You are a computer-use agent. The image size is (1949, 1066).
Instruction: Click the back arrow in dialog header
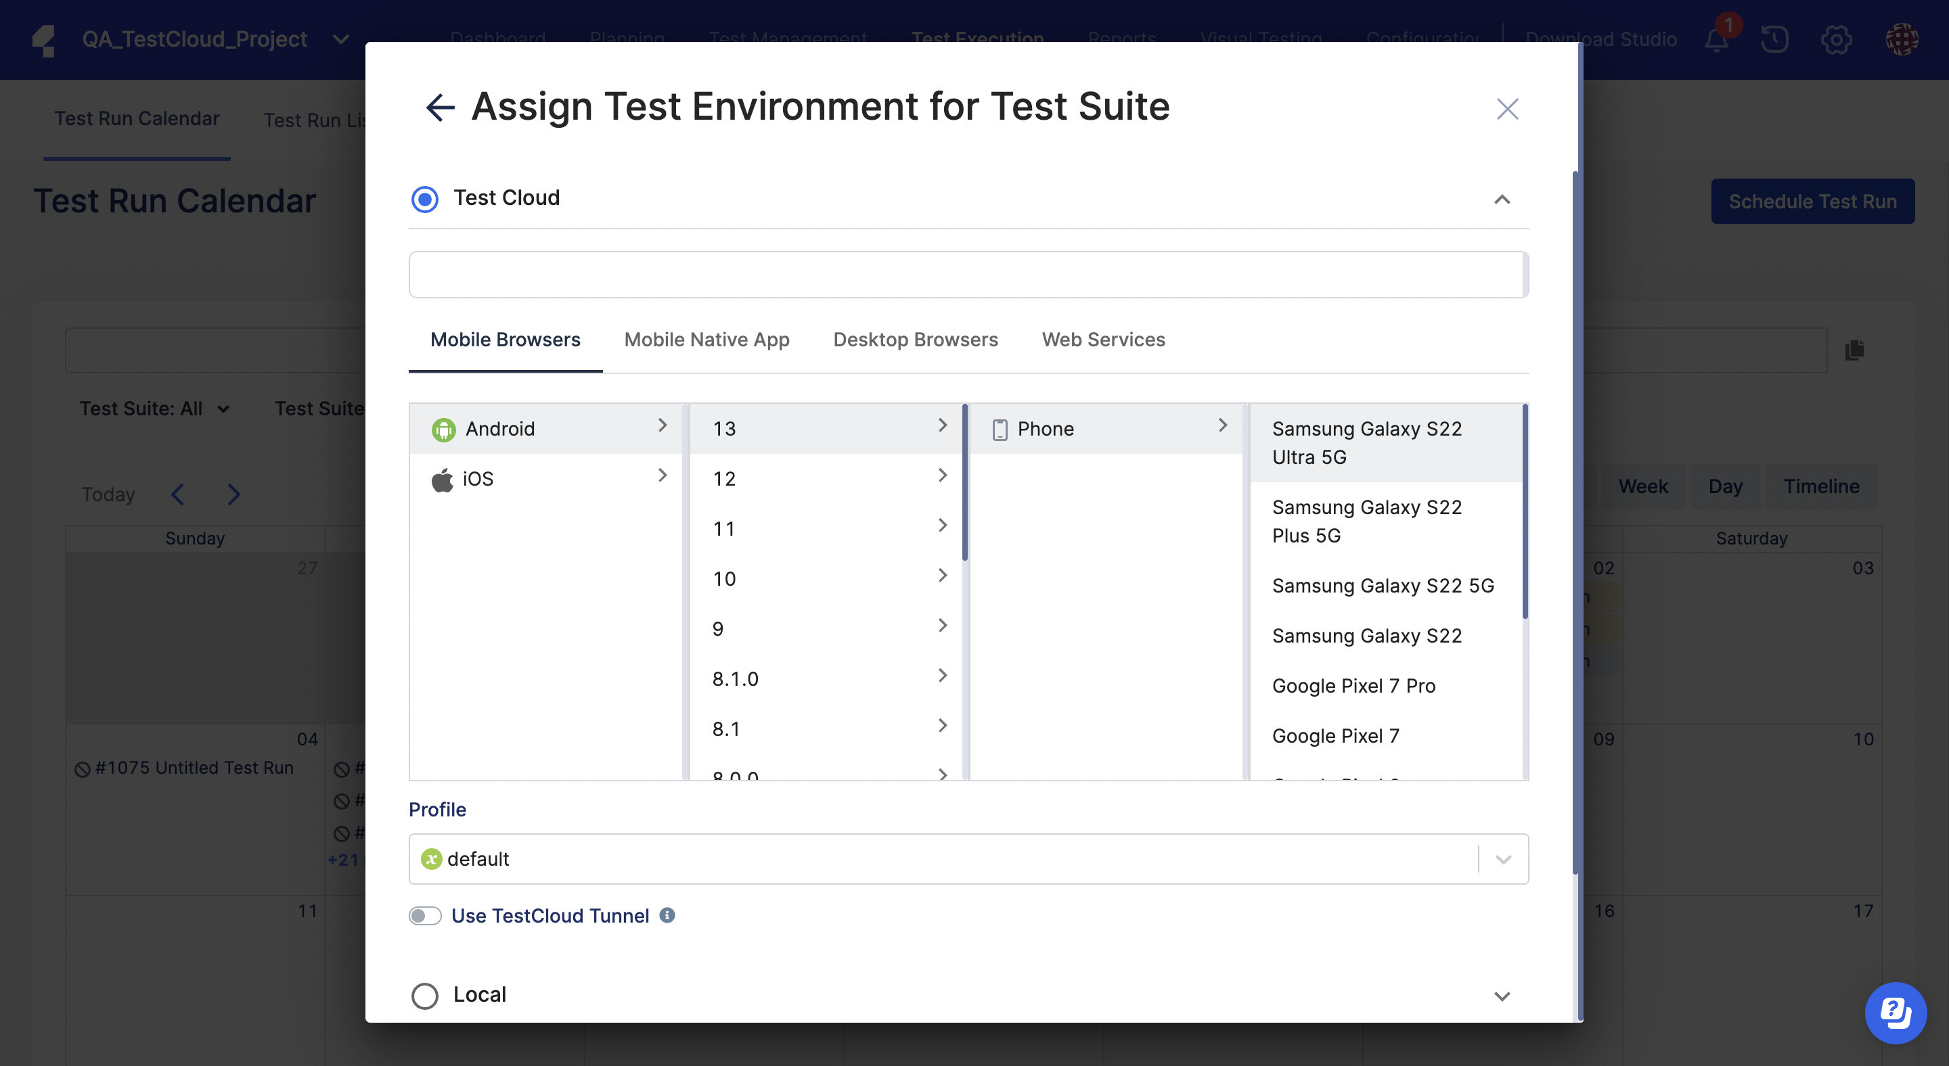(x=440, y=107)
